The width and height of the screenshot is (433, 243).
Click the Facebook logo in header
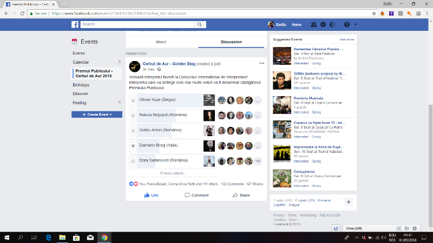[x=76, y=25]
